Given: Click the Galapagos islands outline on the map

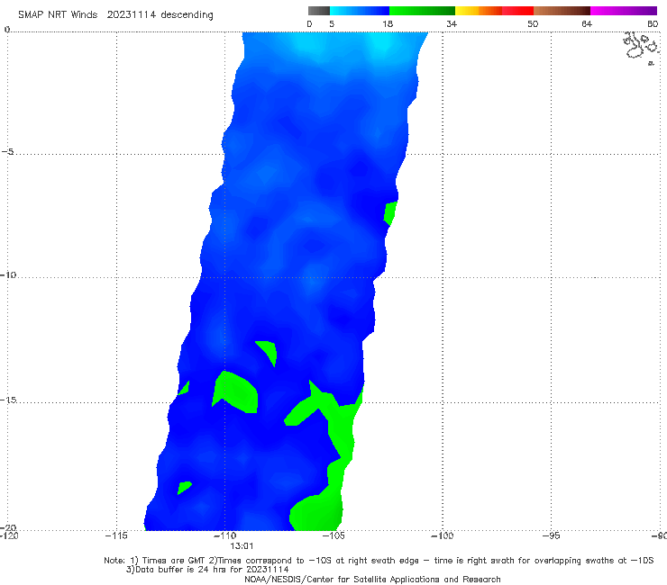Looking at the screenshot, I should click(x=641, y=47).
